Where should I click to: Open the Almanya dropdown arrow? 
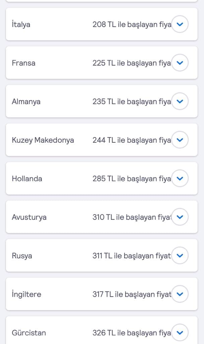180,101
